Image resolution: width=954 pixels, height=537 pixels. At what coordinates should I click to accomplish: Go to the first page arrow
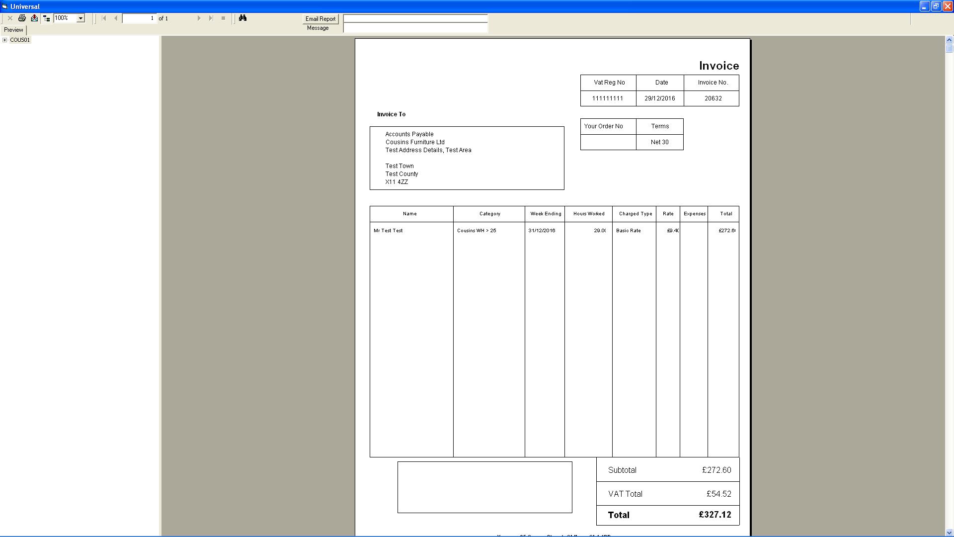tap(104, 18)
